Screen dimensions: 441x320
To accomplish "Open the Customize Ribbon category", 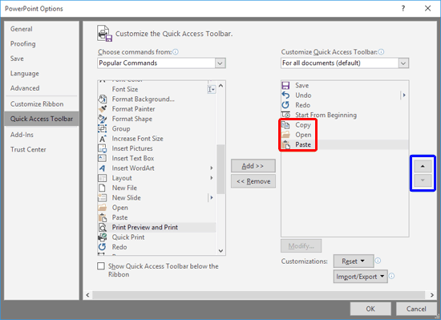I will click(42, 104).
